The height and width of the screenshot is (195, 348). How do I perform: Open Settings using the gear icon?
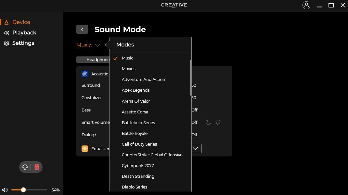click(x=6, y=43)
